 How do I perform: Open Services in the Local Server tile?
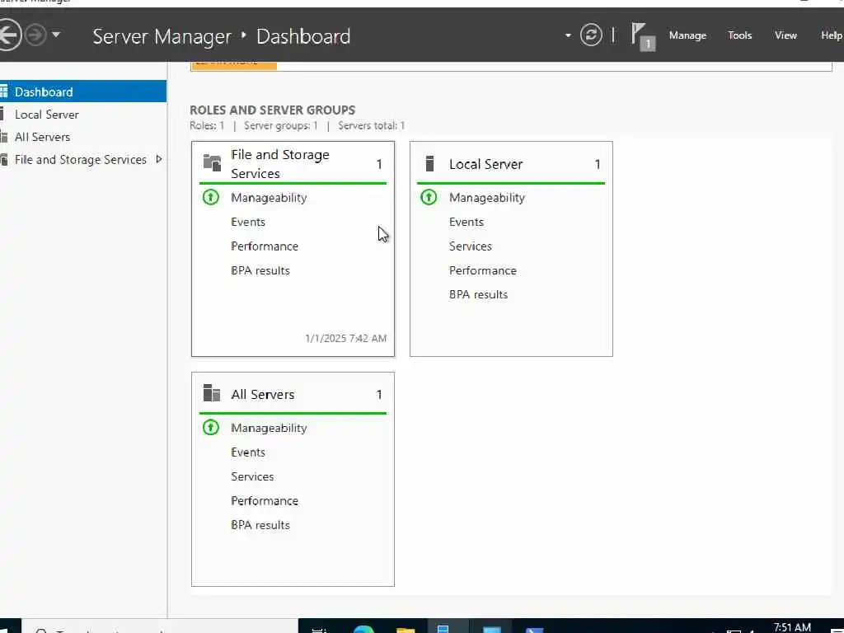[470, 246]
